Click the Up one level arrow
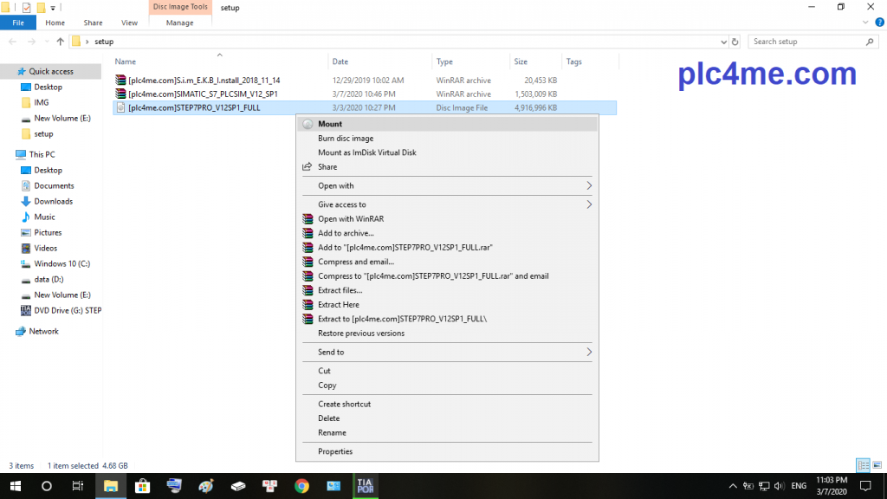 (60, 42)
